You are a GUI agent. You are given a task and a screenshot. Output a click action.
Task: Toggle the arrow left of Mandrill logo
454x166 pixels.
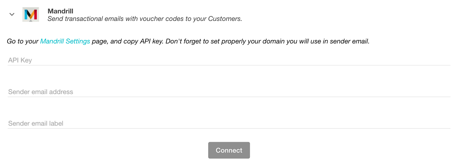coord(12,14)
